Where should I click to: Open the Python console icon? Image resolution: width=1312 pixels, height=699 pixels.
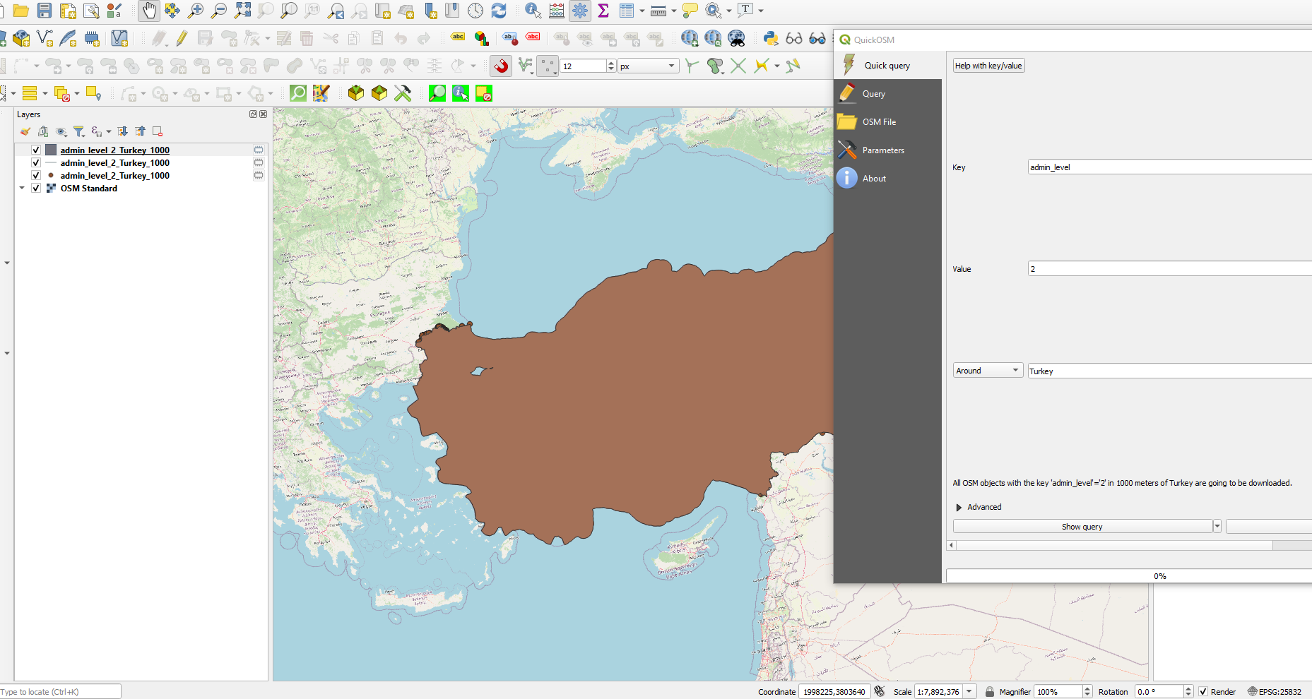[771, 38]
